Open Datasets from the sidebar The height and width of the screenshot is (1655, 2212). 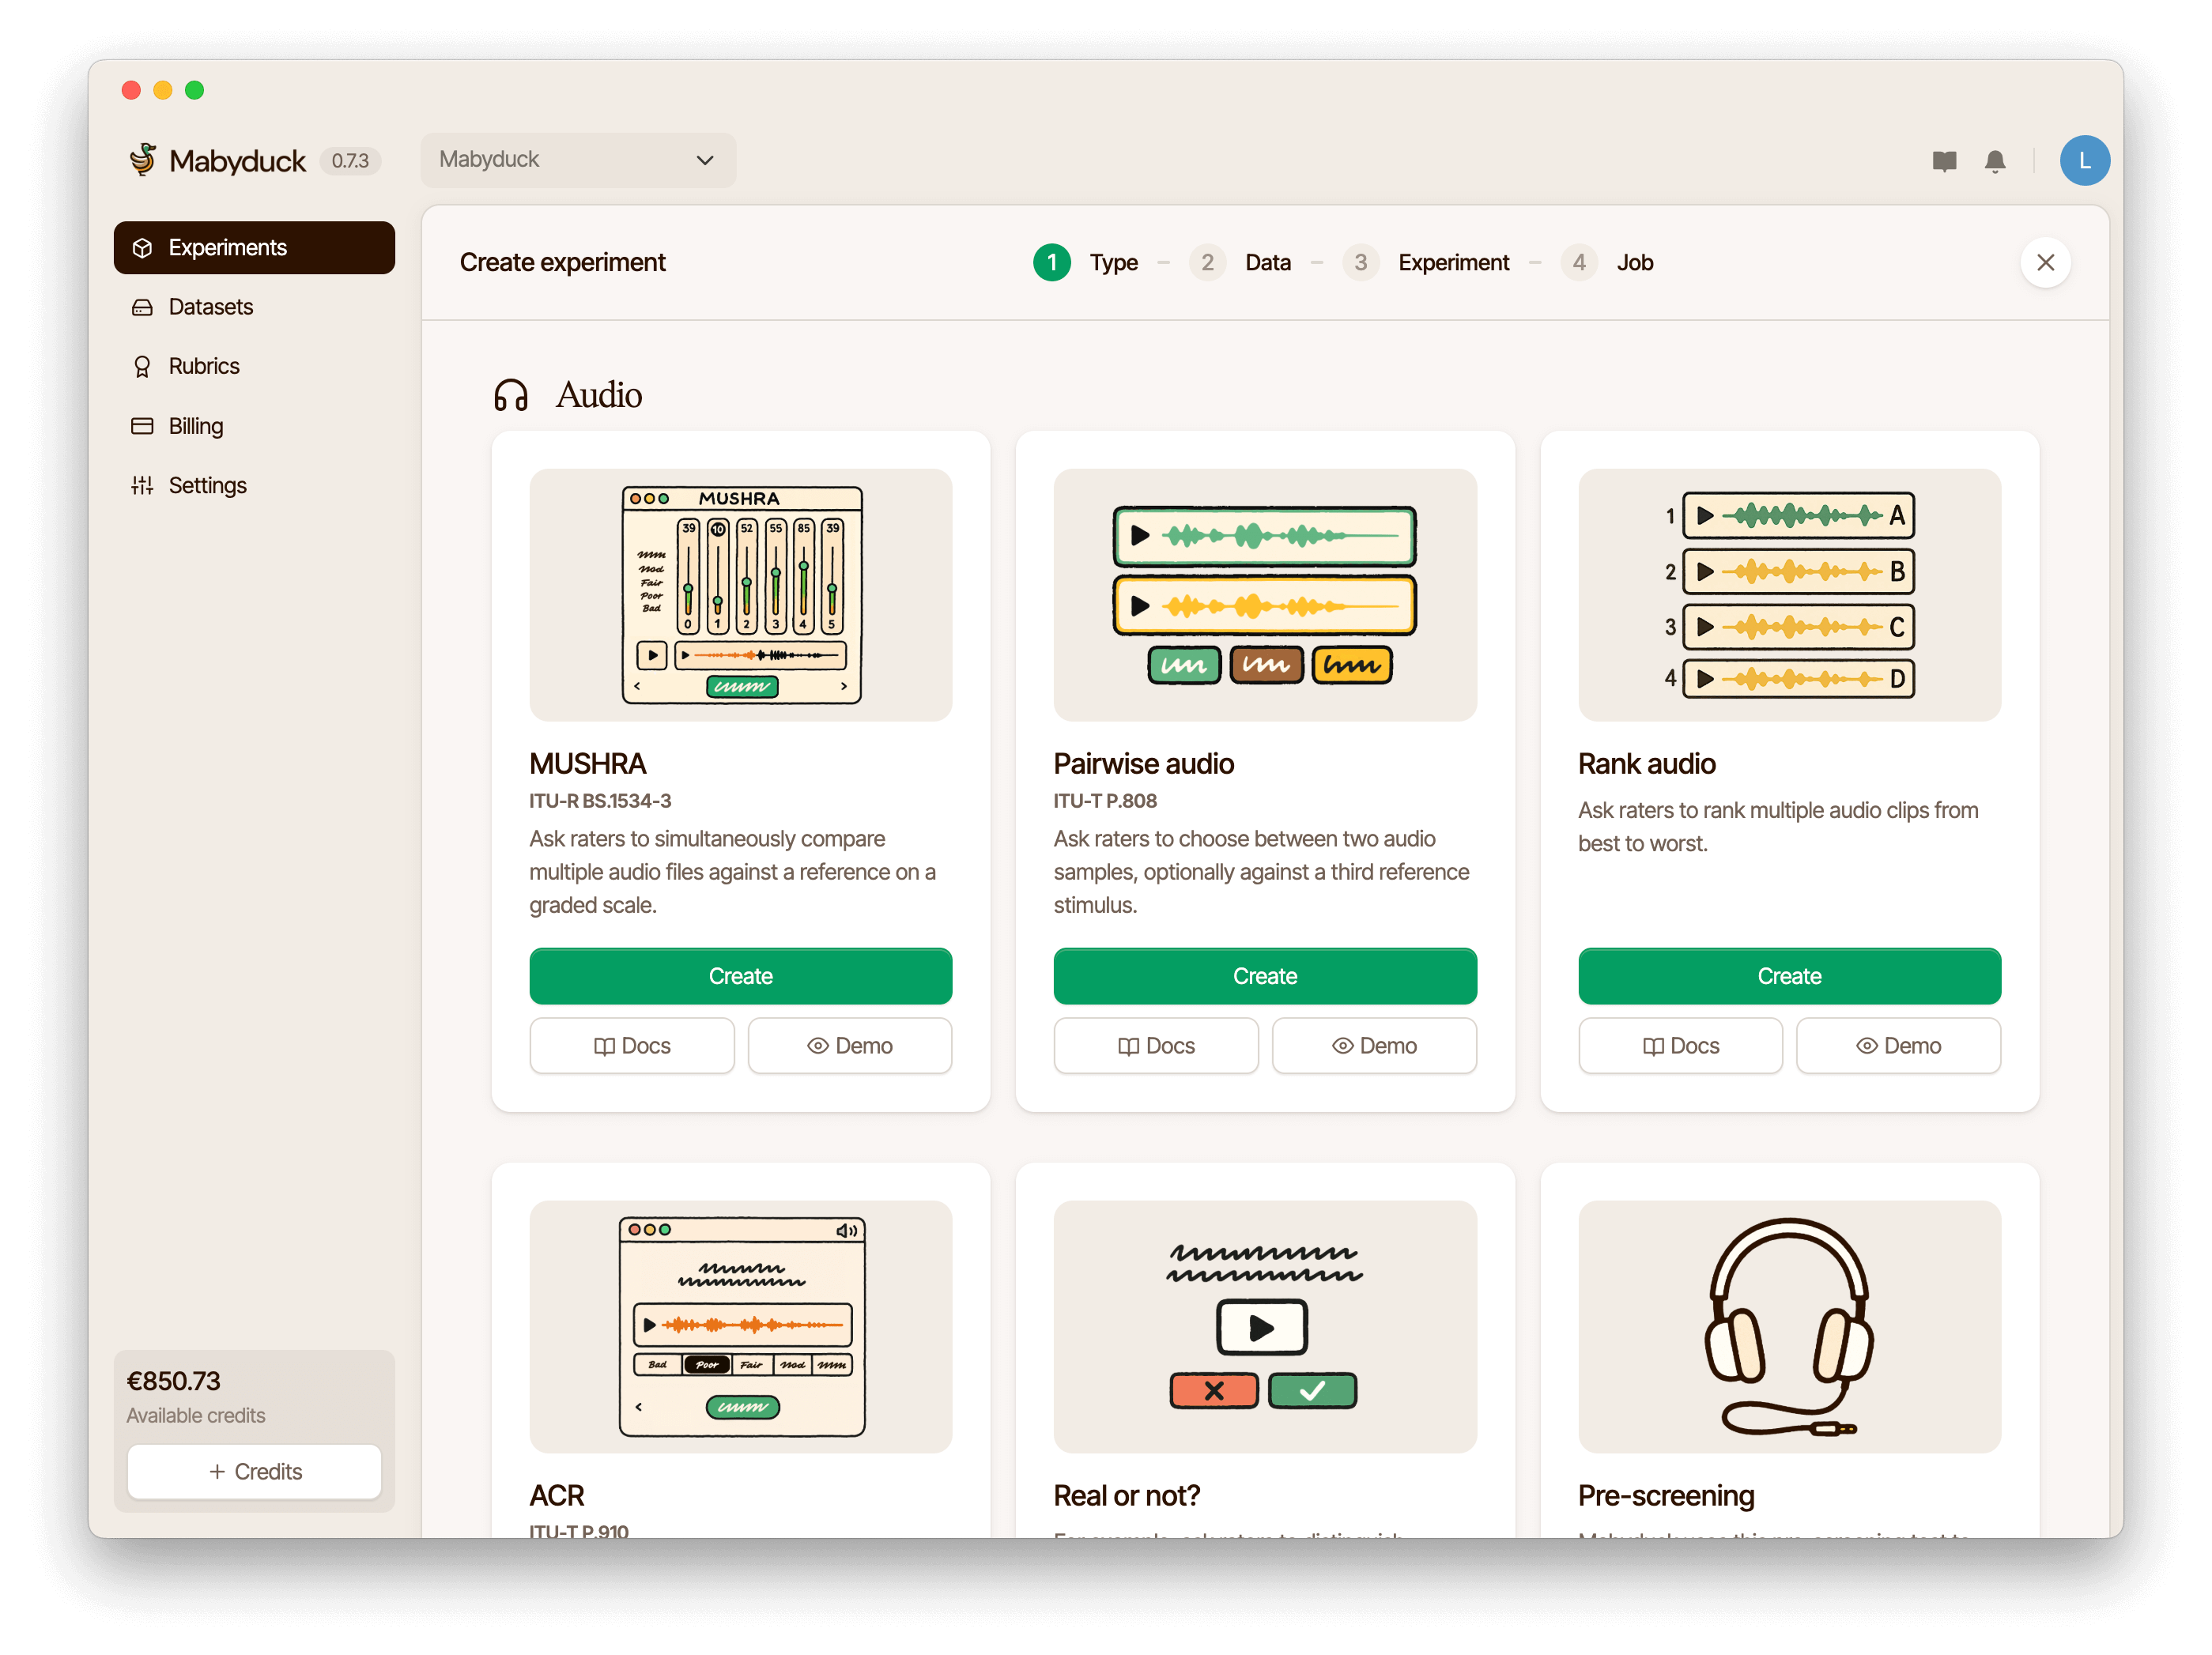(210, 307)
